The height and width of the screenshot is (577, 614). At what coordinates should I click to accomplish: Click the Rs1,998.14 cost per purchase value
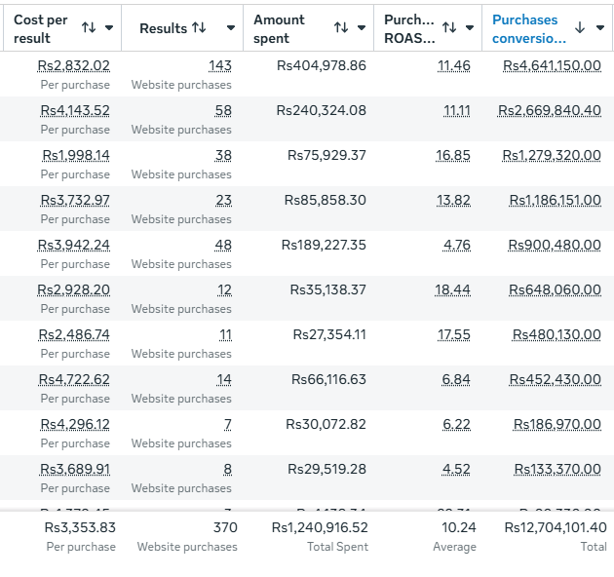[75, 155]
